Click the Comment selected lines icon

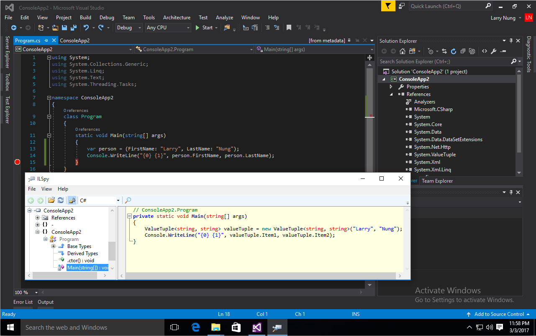pos(267,28)
